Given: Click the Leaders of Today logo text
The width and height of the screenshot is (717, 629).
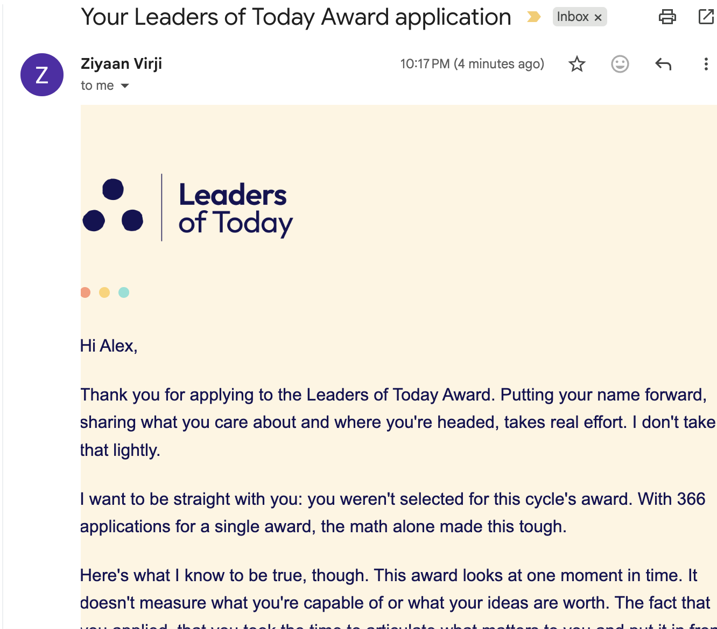Looking at the screenshot, I should pyautogui.click(x=235, y=209).
